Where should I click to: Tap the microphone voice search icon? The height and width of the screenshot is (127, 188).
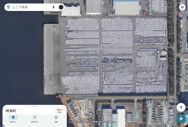tap(53, 7)
